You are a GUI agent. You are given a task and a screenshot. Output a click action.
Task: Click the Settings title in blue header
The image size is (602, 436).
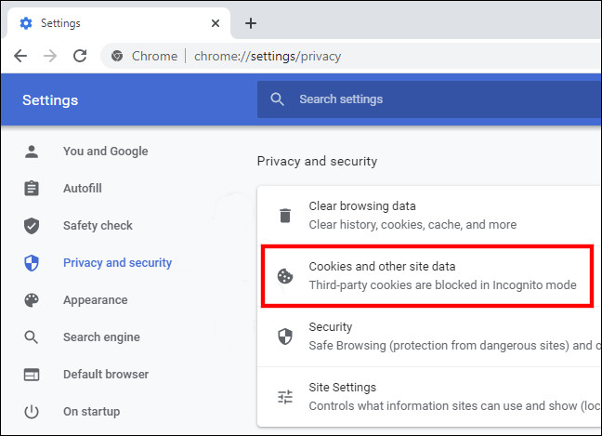point(50,100)
